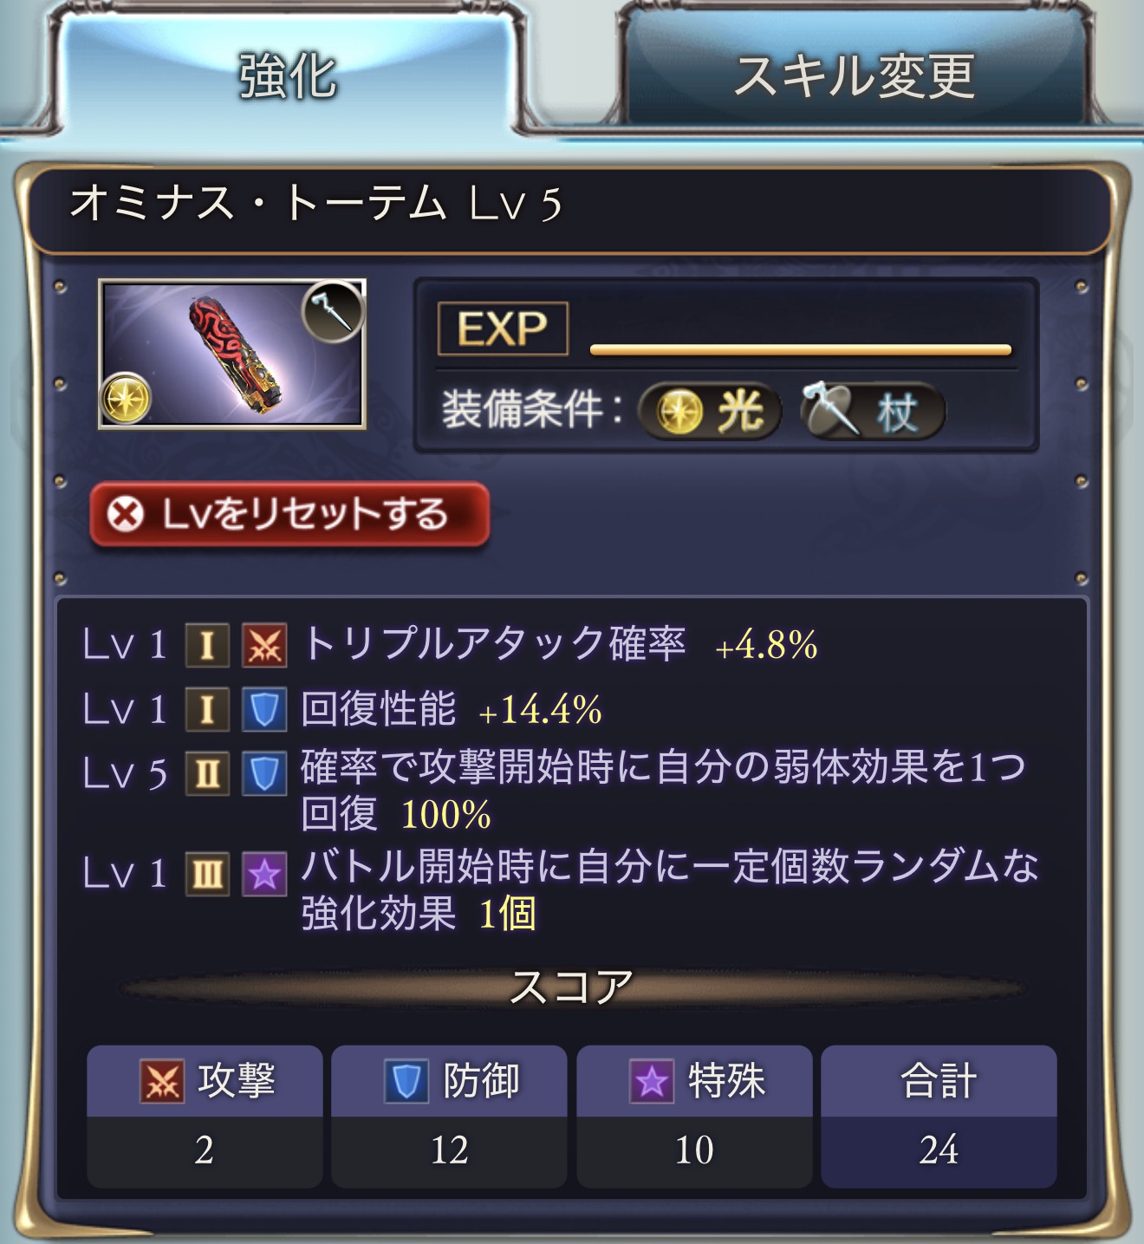The image size is (1144, 1244).
Task: Click the EXP progress bar
Action: (801, 350)
